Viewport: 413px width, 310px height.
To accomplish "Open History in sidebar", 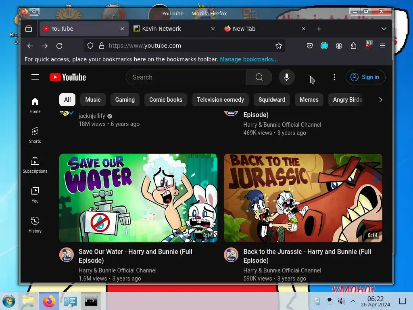I will [x=35, y=224].
